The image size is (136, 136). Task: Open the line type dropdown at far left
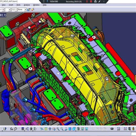(x=3, y=10)
